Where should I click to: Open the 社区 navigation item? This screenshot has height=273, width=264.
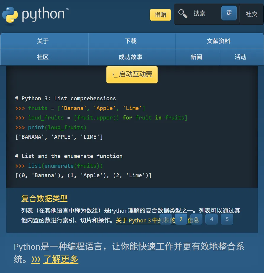pos(44,57)
